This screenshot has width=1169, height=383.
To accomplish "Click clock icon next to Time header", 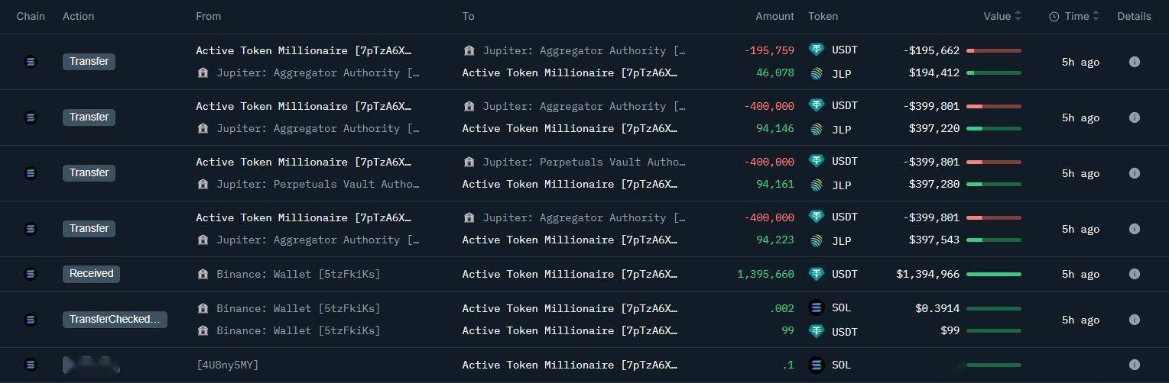I will 1054,17.
